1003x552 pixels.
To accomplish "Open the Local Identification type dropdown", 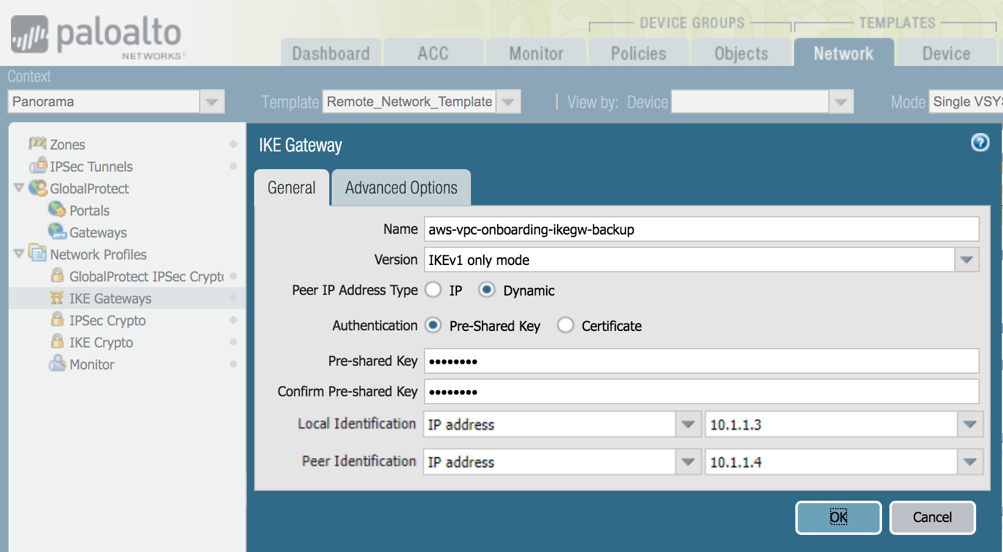I will (688, 424).
